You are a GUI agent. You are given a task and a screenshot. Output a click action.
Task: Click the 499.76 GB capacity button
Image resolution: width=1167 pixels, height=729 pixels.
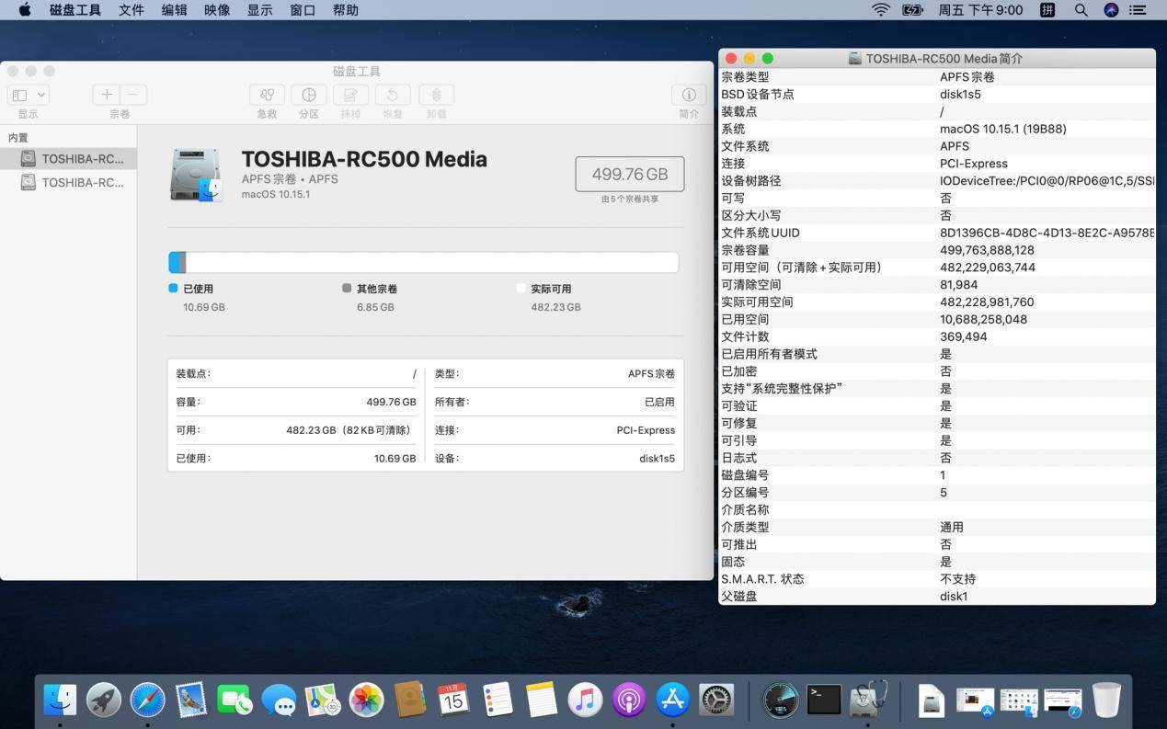[629, 173]
